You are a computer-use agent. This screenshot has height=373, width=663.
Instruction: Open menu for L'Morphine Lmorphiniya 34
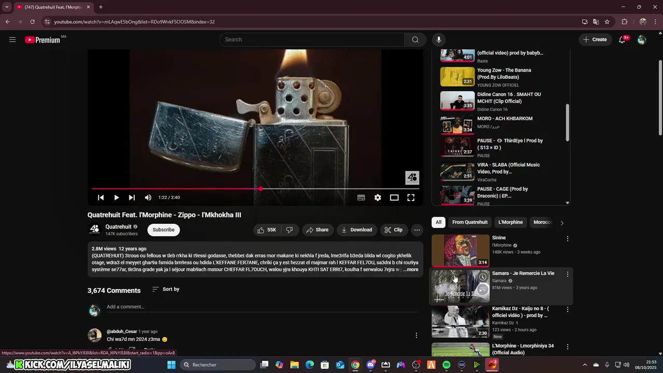click(x=568, y=347)
